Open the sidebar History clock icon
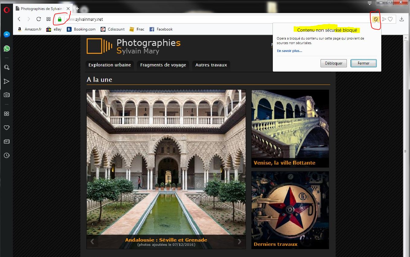The height and width of the screenshot is (257, 410). 7,156
